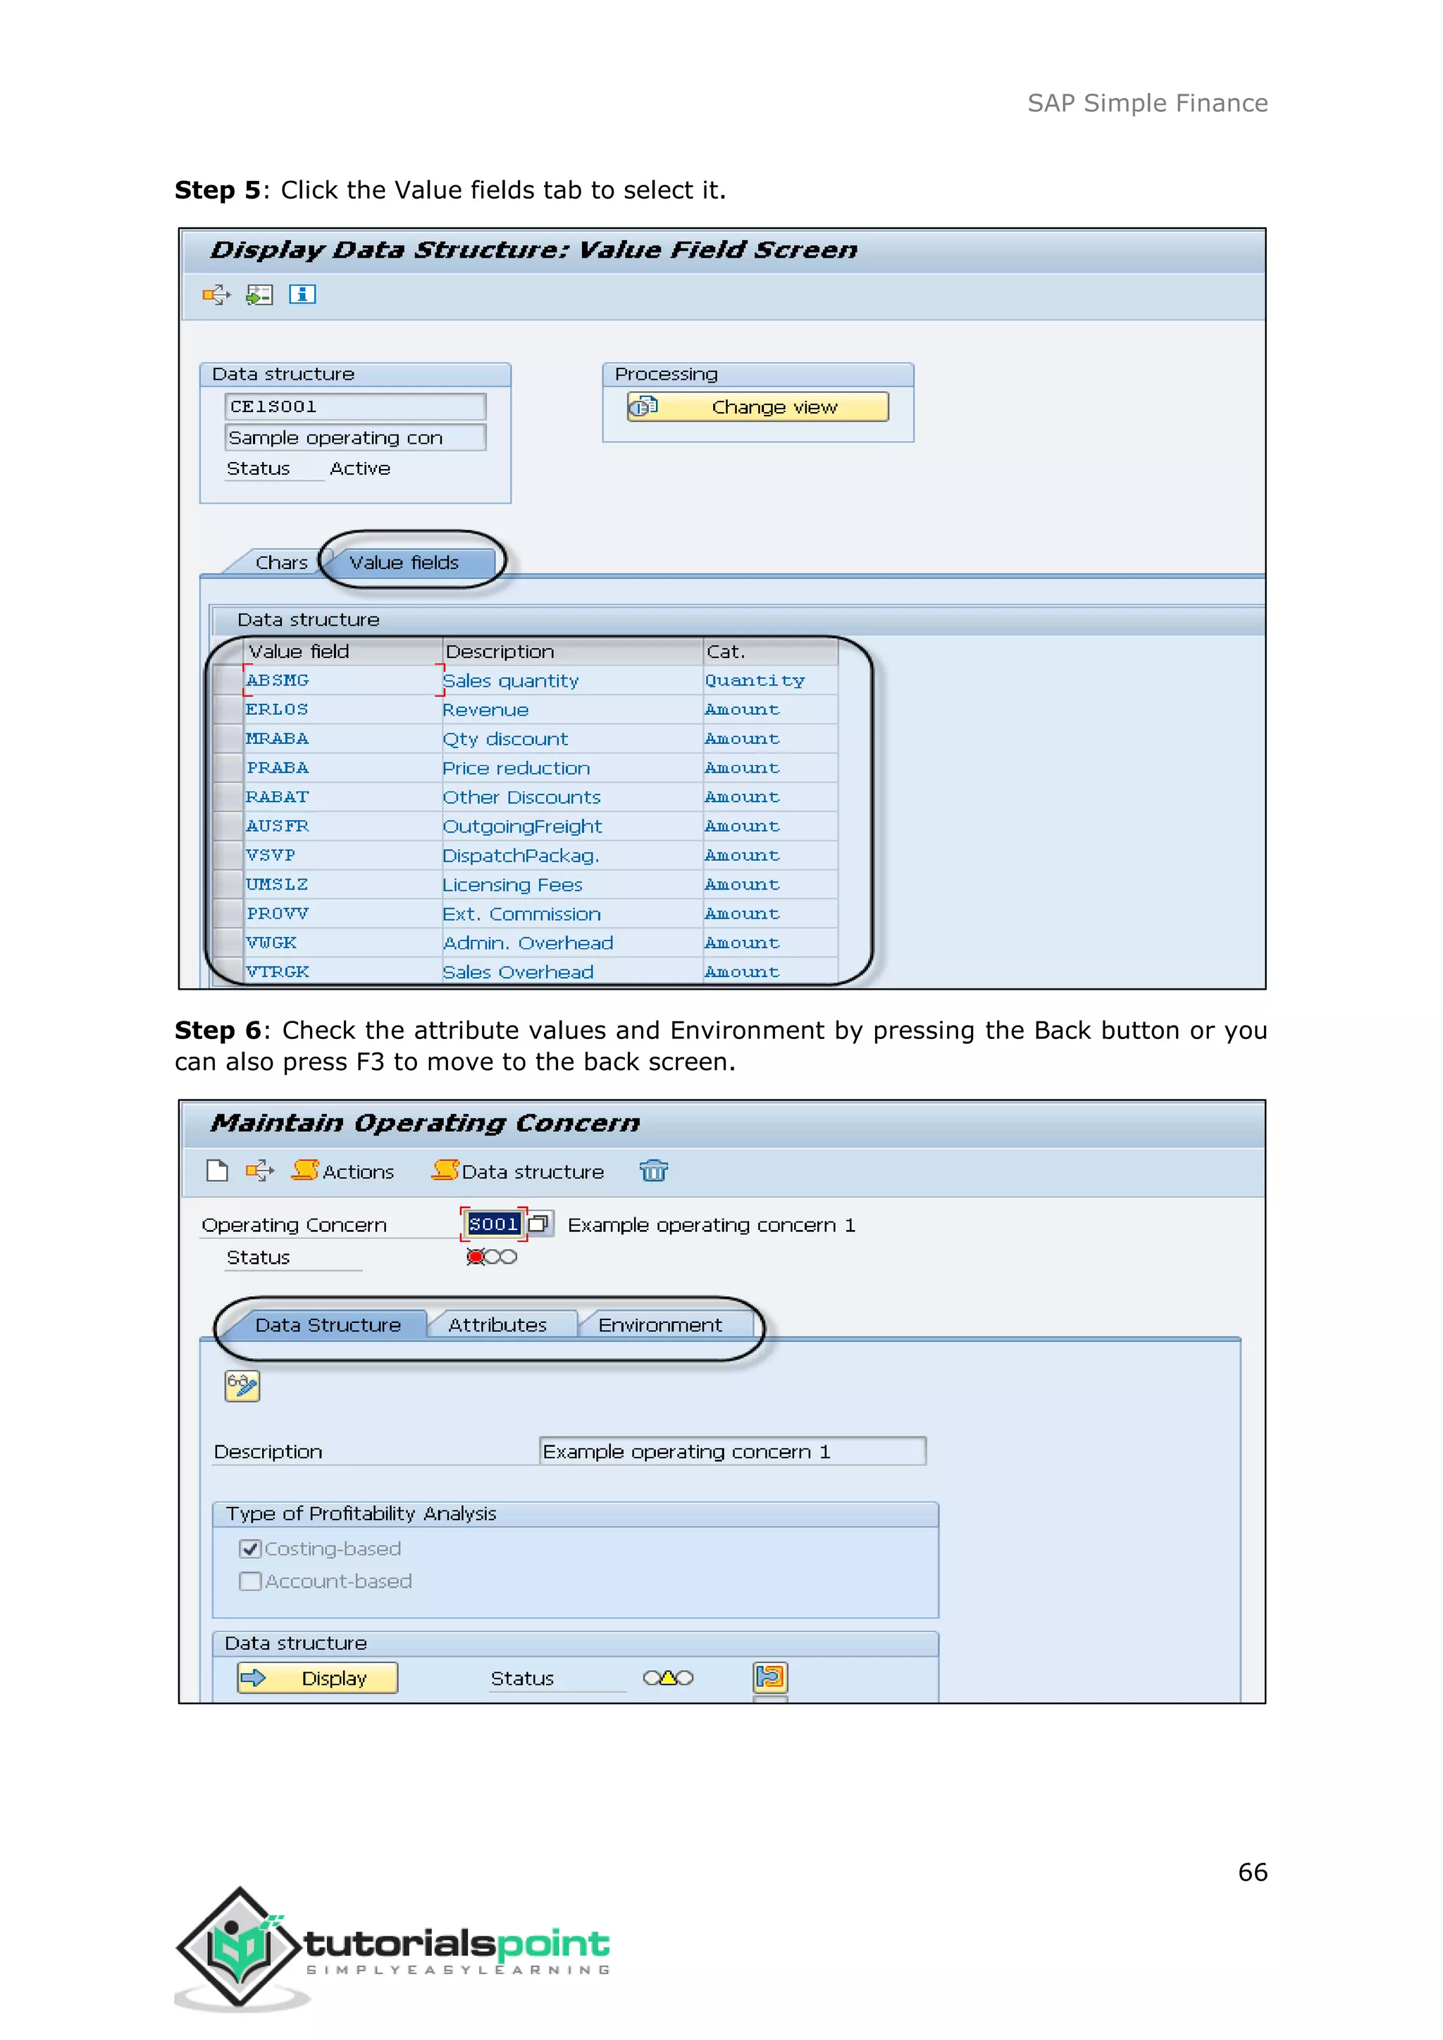Click the Example operating concern 1 description field
This screenshot has width=1443, height=2040.
733,1451
